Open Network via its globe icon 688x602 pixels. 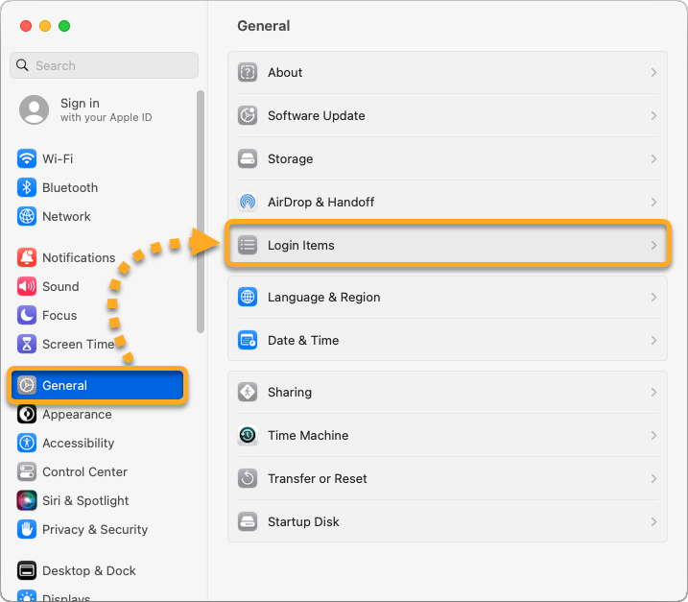(27, 216)
